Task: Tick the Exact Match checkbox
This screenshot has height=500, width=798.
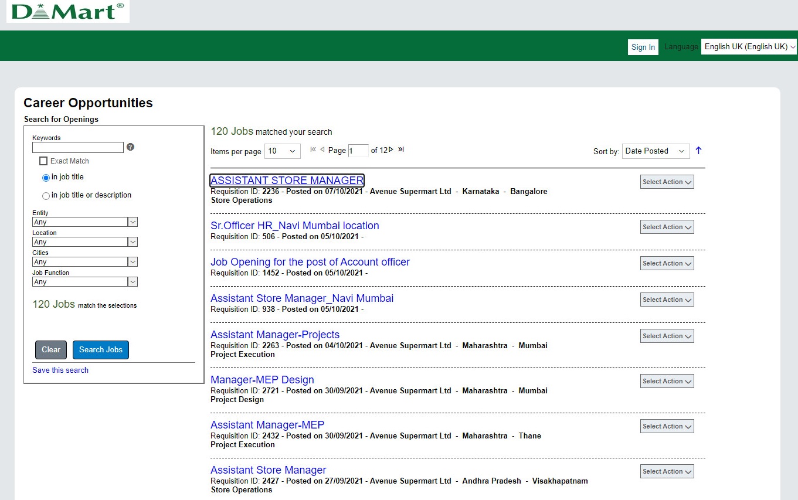Action: point(43,161)
